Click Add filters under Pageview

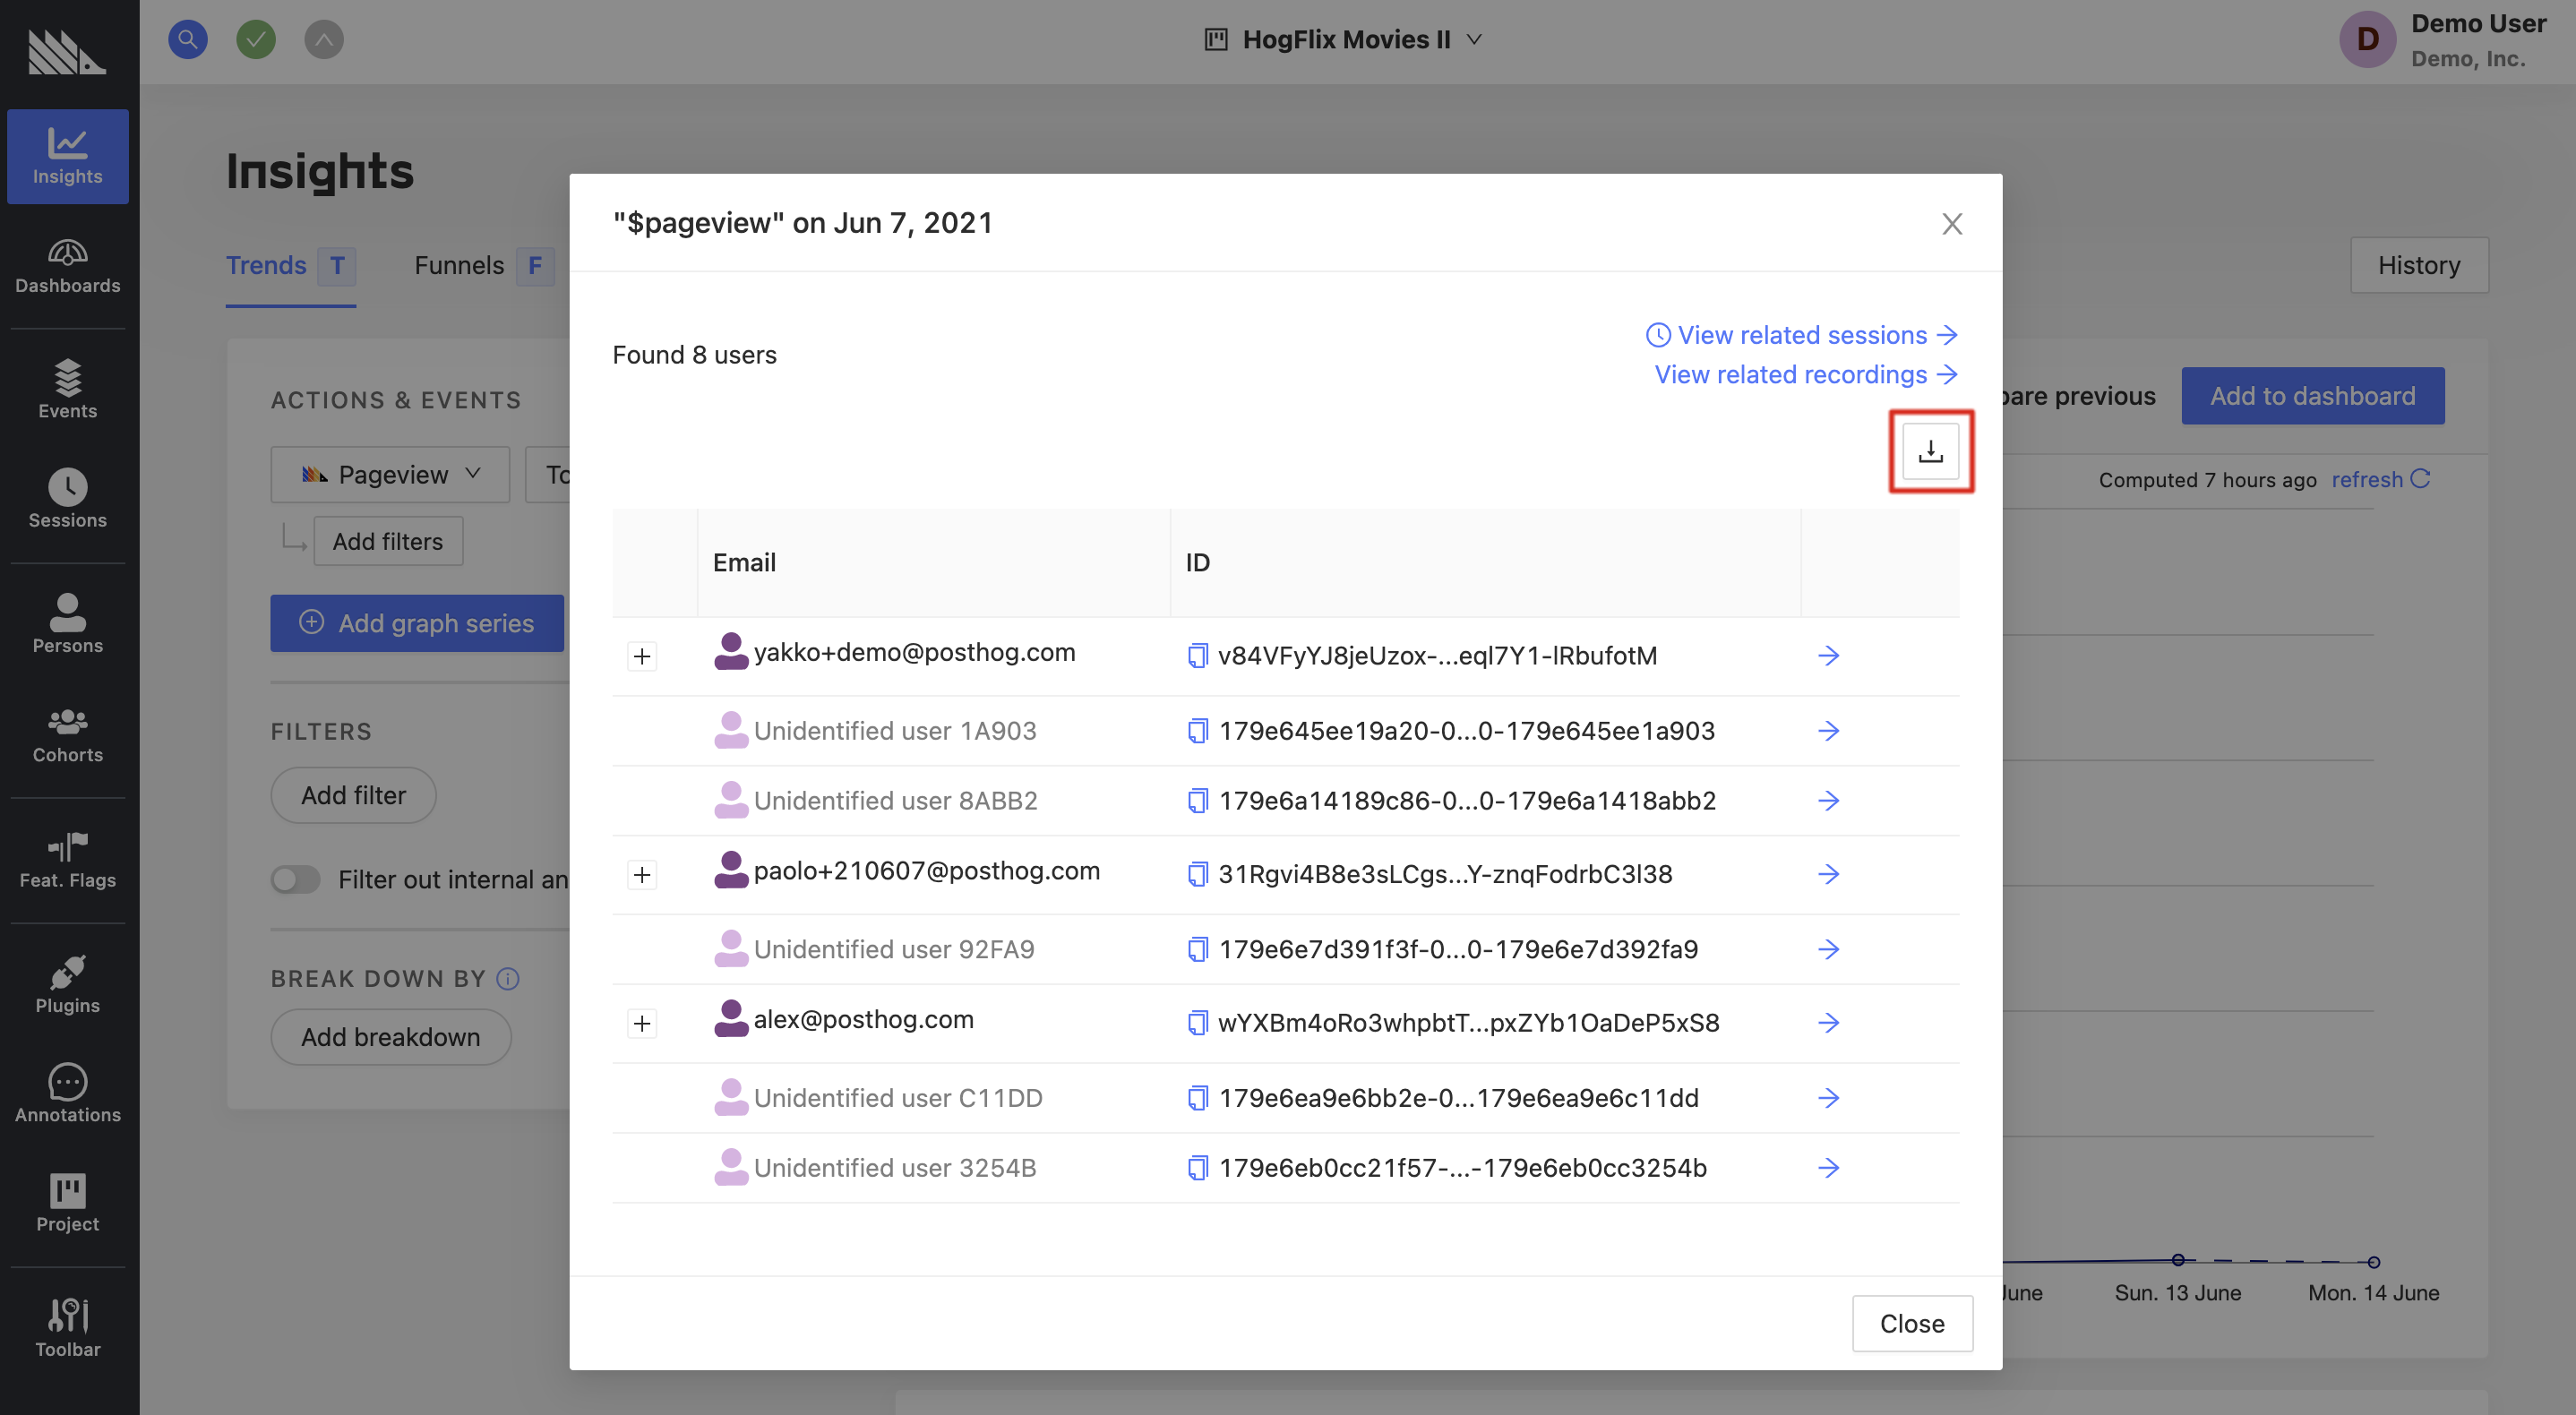coord(388,541)
